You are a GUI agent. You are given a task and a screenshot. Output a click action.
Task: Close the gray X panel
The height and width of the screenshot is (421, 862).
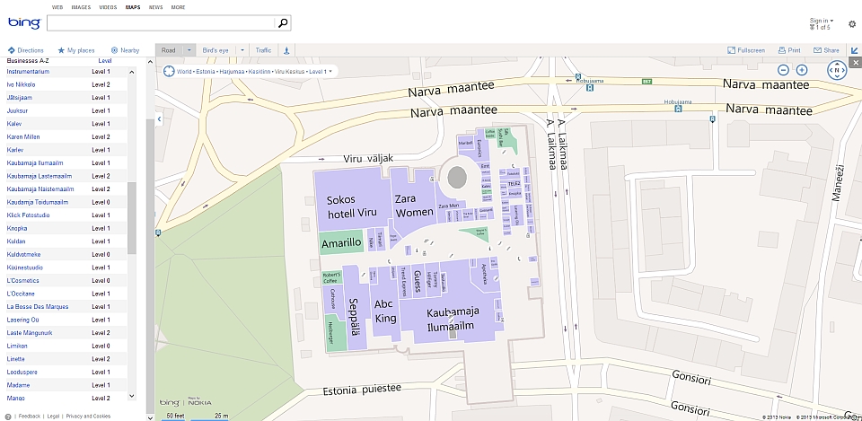(x=855, y=63)
